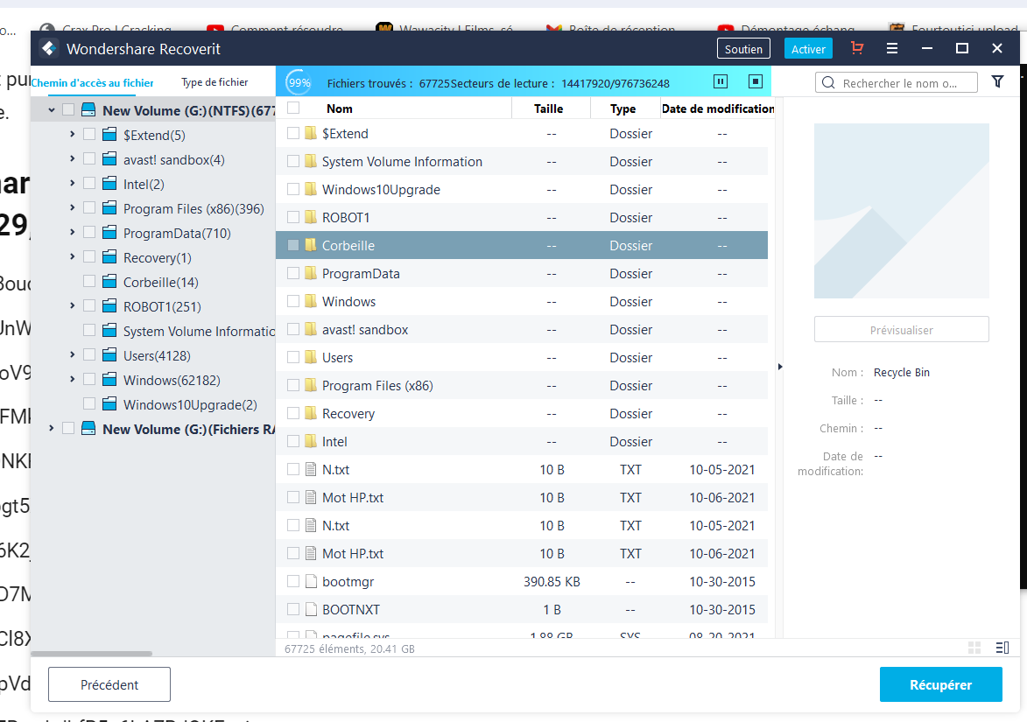1027x722 pixels.
Task: Check the Corbeille(14) tree checkbox
Action: [89, 281]
